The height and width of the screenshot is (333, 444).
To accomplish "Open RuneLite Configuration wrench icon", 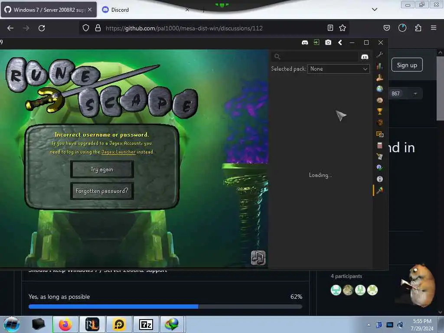I will point(380,55).
